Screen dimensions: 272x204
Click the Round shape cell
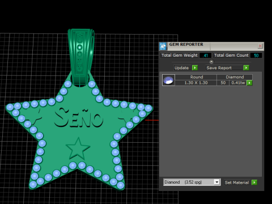196,77
